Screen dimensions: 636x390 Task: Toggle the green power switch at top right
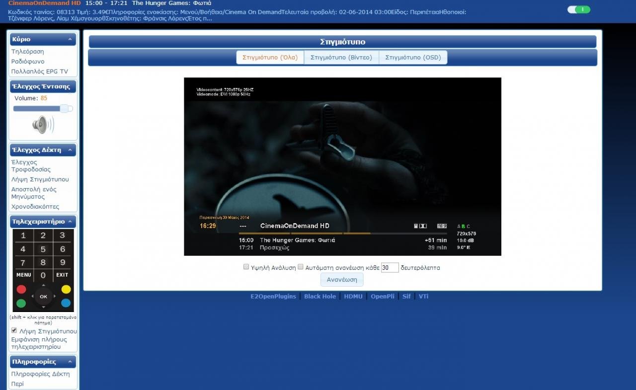[579, 9]
